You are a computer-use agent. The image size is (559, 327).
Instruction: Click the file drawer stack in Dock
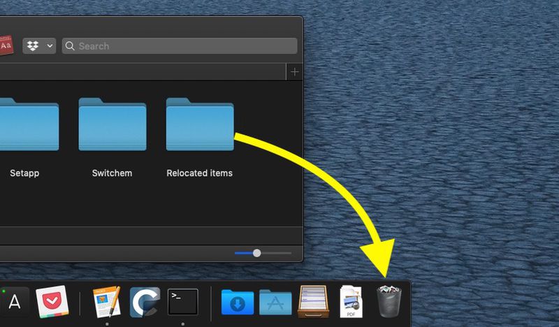point(313,302)
